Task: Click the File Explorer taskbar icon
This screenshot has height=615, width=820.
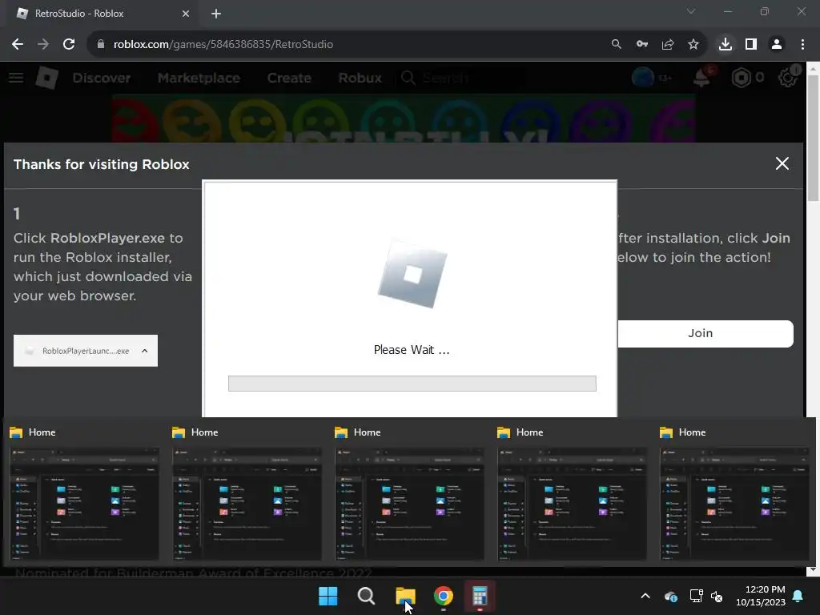Action: click(405, 596)
